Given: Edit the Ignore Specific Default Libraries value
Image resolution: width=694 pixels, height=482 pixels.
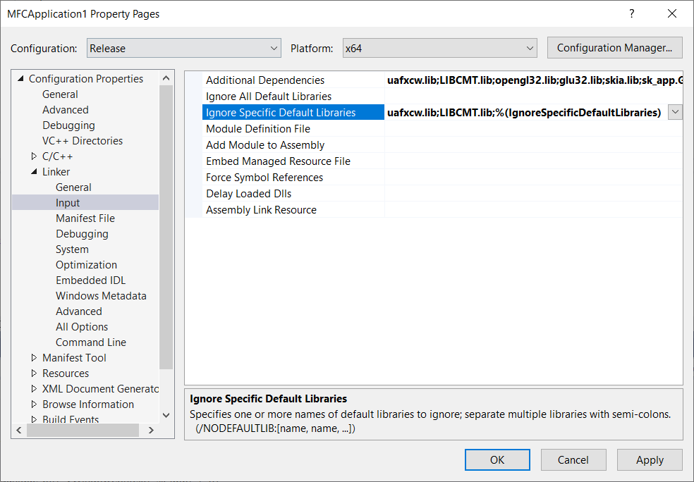Looking at the screenshot, I should 526,112.
